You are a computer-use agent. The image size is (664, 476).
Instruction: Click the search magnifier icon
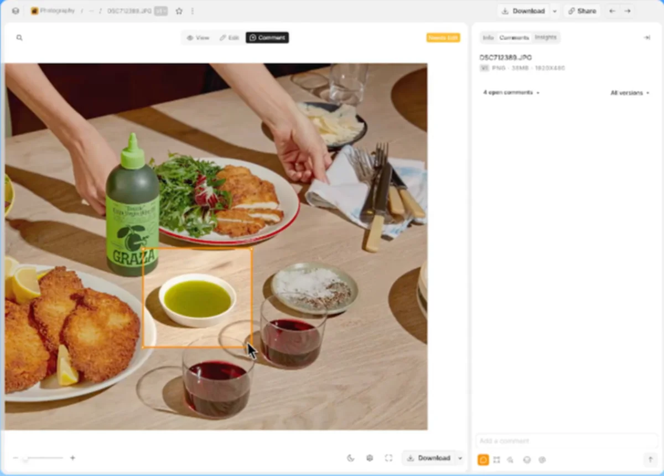point(19,38)
